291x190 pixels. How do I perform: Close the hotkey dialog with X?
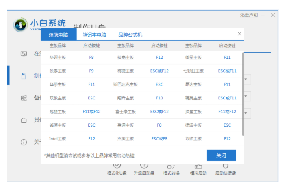click(239, 34)
